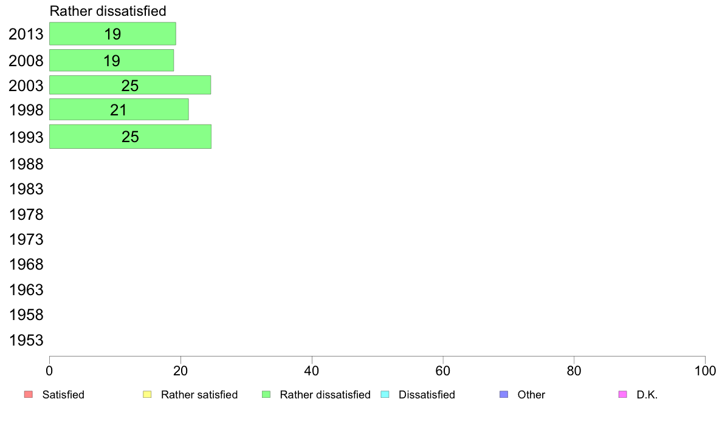Select the 1993 bar showing 25
This screenshot has width=722, height=447.
point(130,137)
